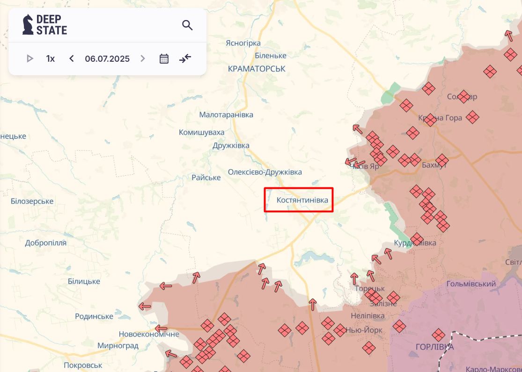Click the DeepState knight logo
Image resolution: width=522 pixels, height=372 pixels.
point(28,24)
